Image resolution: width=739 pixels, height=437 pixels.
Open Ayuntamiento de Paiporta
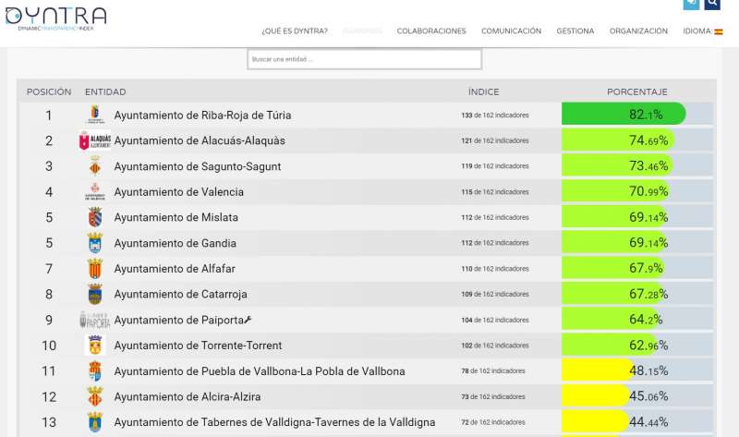(178, 320)
